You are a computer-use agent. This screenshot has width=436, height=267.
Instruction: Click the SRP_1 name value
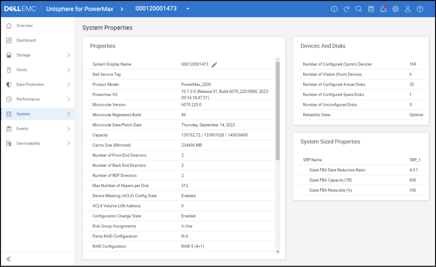pyautogui.click(x=415, y=160)
